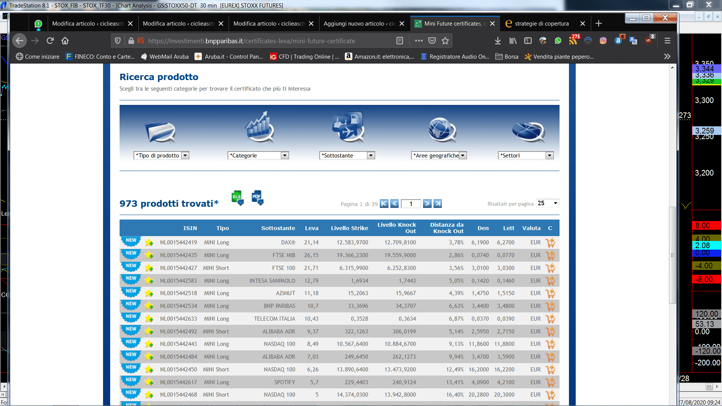
Task: Open Registratore Audio Online bookmark
Action: 455,57
